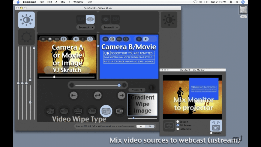Image resolution: width=261 pixels, height=147 pixels.
Task: Click play triangle on Camera A monitor
Action: point(83,39)
